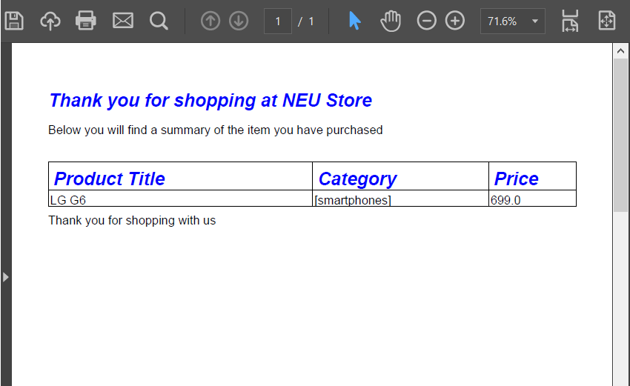
Task: Click the Product Title column header
Action: (x=110, y=179)
